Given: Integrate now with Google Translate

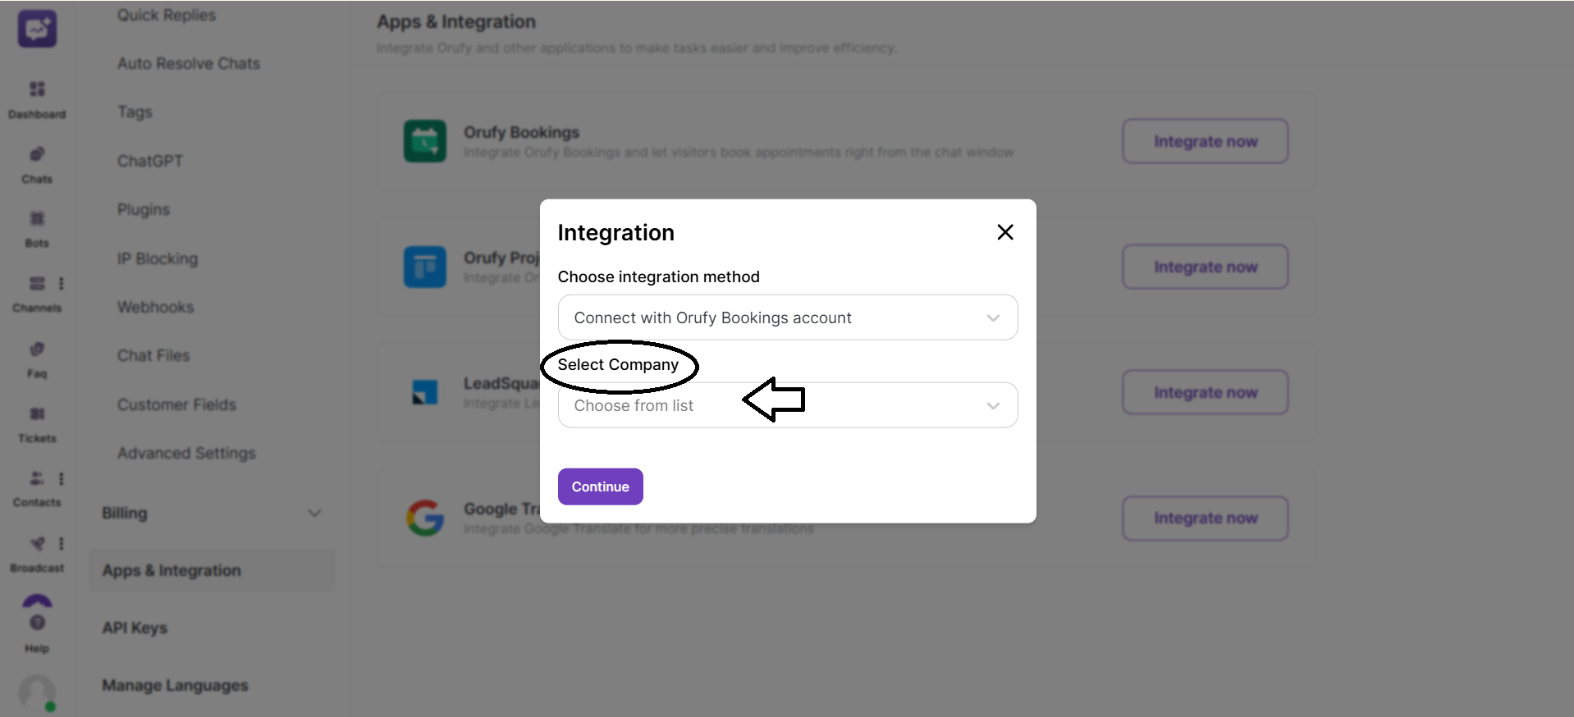Looking at the screenshot, I should coord(1205,518).
